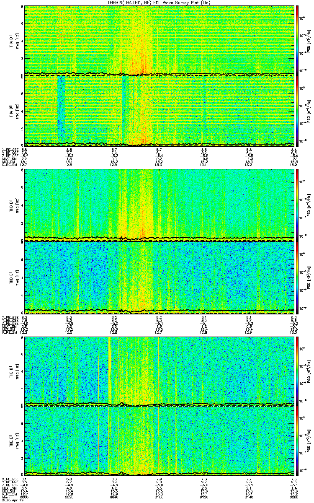Click the R_RE_SM row label under THA panels
314x503 pixels.
pyautogui.click(x=9, y=166)
